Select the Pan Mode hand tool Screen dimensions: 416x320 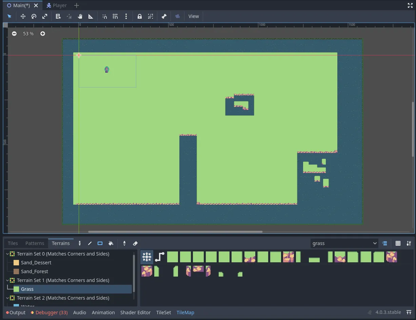pyautogui.click(x=80, y=16)
